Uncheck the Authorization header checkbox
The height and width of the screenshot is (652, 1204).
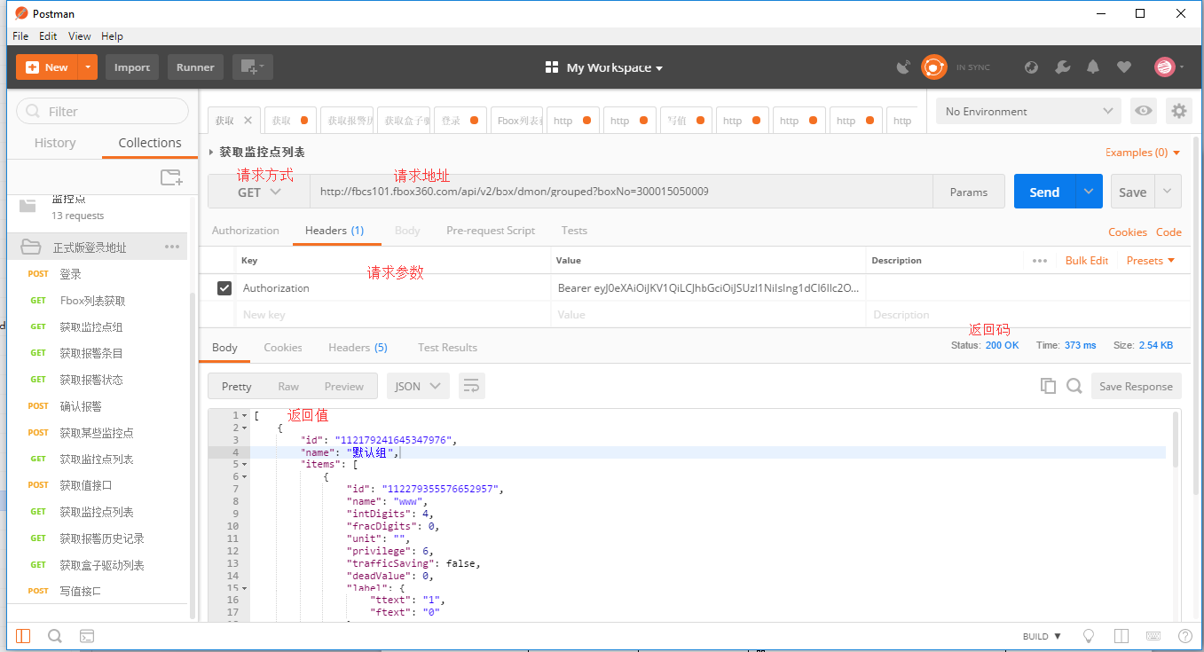point(224,287)
